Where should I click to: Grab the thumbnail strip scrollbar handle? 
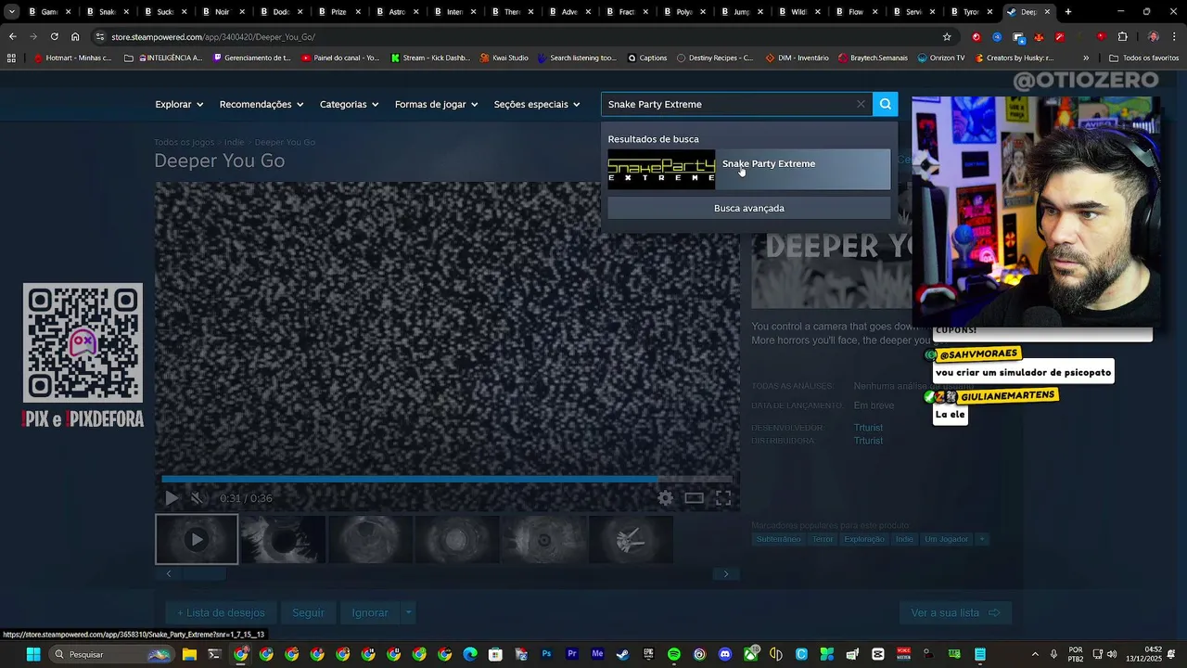click(x=203, y=573)
